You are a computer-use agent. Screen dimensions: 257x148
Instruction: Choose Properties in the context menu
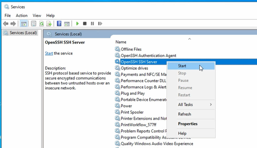point(191,124)
